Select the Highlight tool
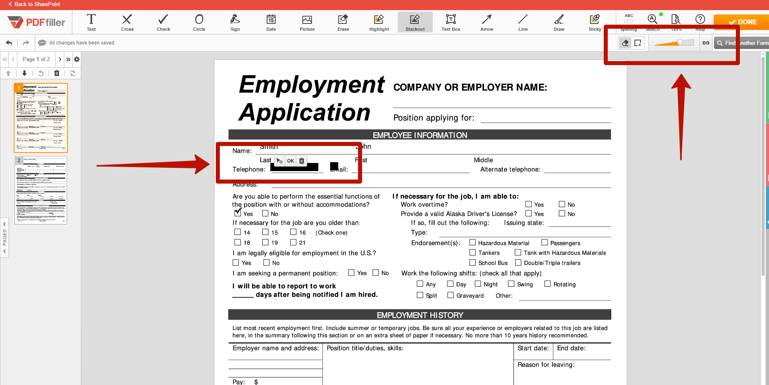 [379, 22]
